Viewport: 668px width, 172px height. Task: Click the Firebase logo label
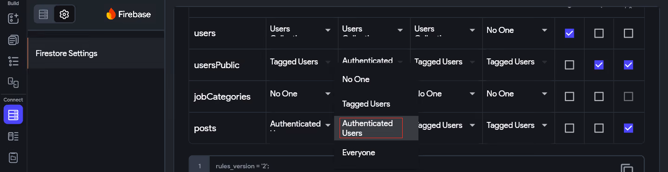tap(128, 14)
